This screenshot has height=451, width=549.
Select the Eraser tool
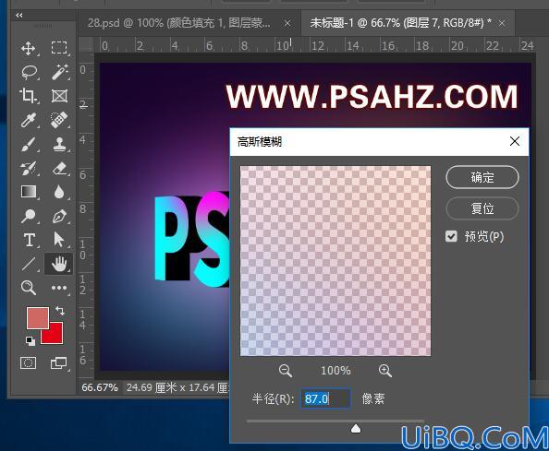59,169
